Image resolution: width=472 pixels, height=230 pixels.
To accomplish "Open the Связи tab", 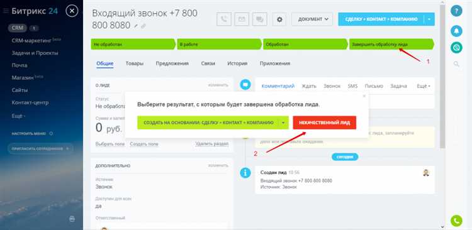I will pos(208,63).
